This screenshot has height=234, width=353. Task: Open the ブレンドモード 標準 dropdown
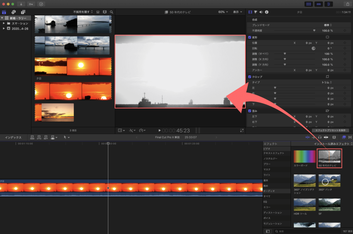(x=328, y=25)
